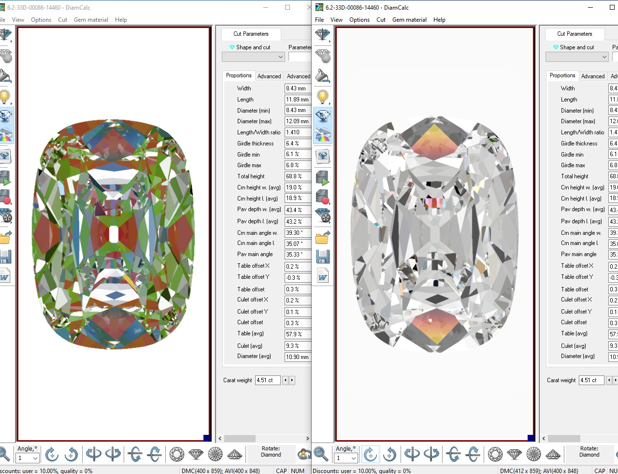618x474 pixels.
Task: Show pavilion-up side view, right window
Action: pos(553,454)
